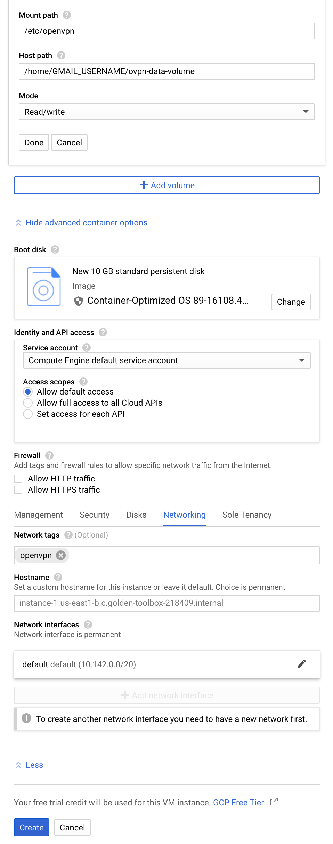Open the Mode Read/write dropdown

166,112
